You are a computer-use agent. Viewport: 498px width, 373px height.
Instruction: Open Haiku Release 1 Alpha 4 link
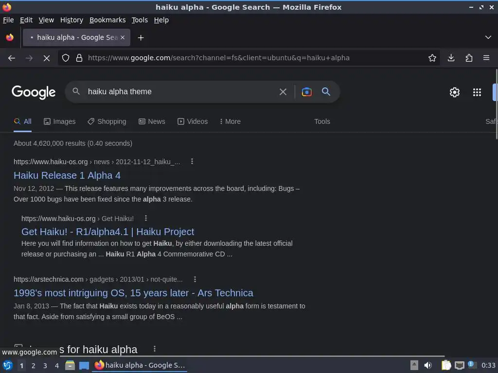(x=67, y=175)
